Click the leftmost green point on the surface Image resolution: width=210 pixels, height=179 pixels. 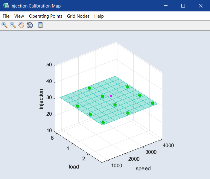(77, 106)
